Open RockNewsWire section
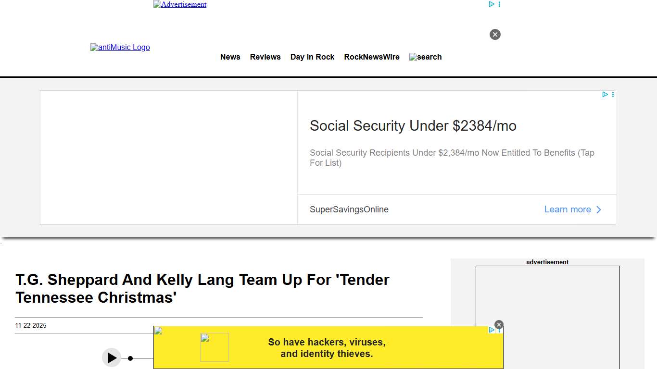Image resolution: width=657 pixels, height=369 pixels. 372,57
